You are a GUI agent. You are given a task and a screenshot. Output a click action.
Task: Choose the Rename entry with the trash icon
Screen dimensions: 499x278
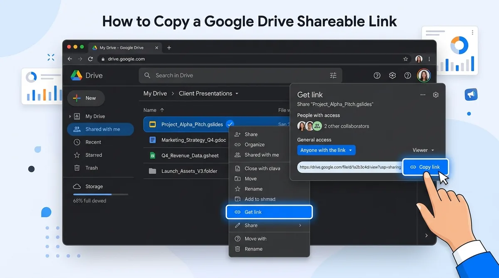pyautogui.click(x=269, y=249)
